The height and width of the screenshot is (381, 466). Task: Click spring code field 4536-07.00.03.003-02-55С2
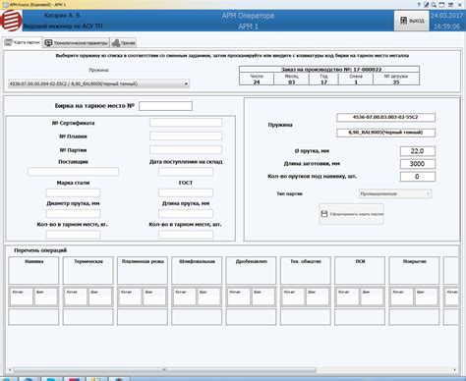tap(385, 117)
